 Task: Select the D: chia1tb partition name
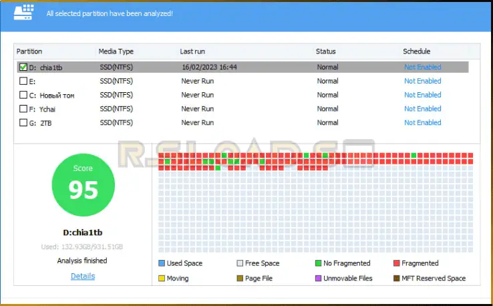click(45, 67)
